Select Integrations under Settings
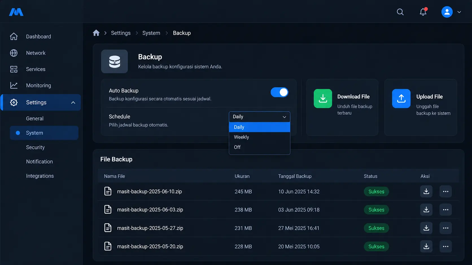Image resolution: width=472 pixels, height=265 pixels. pyautogui.click(x=40, y=176)
